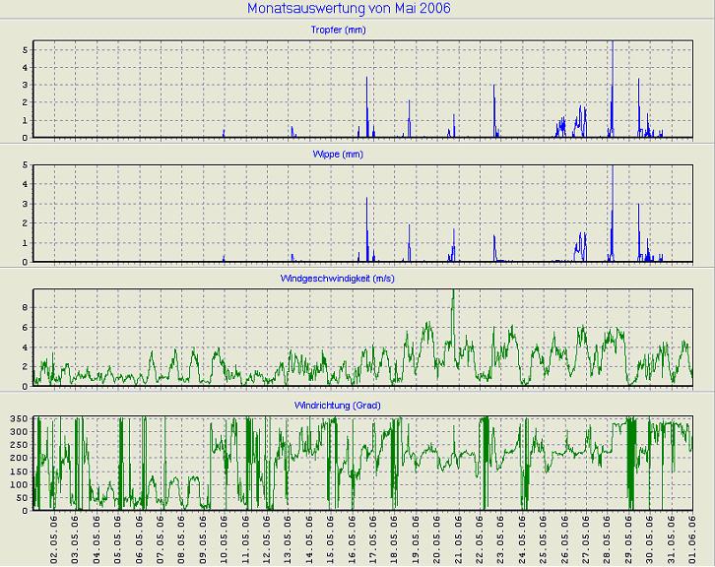Click the highest wind speed peak
715x567 pixels.
pos(453,293)
